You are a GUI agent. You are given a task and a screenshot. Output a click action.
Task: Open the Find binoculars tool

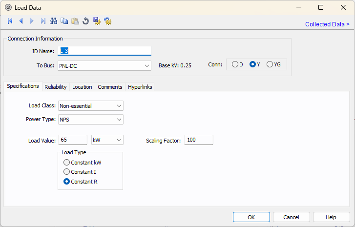coord(53,21)
